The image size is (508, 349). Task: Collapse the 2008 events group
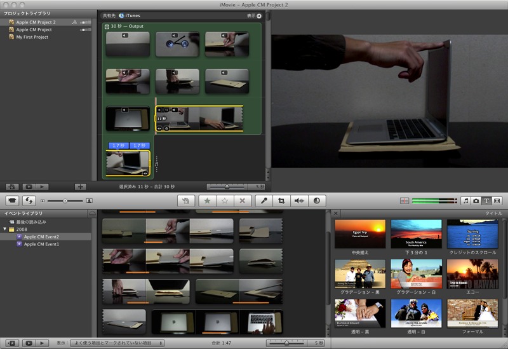pos(5,229)
